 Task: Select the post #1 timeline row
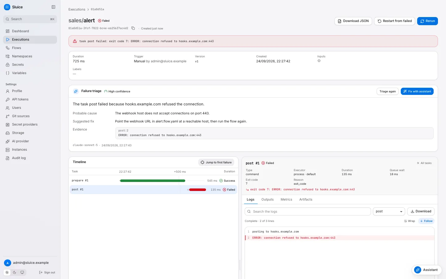(x=153, y=189)
